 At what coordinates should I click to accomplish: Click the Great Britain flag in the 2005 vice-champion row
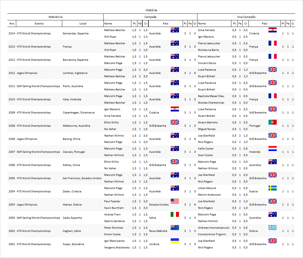click(x=273, y=175)
